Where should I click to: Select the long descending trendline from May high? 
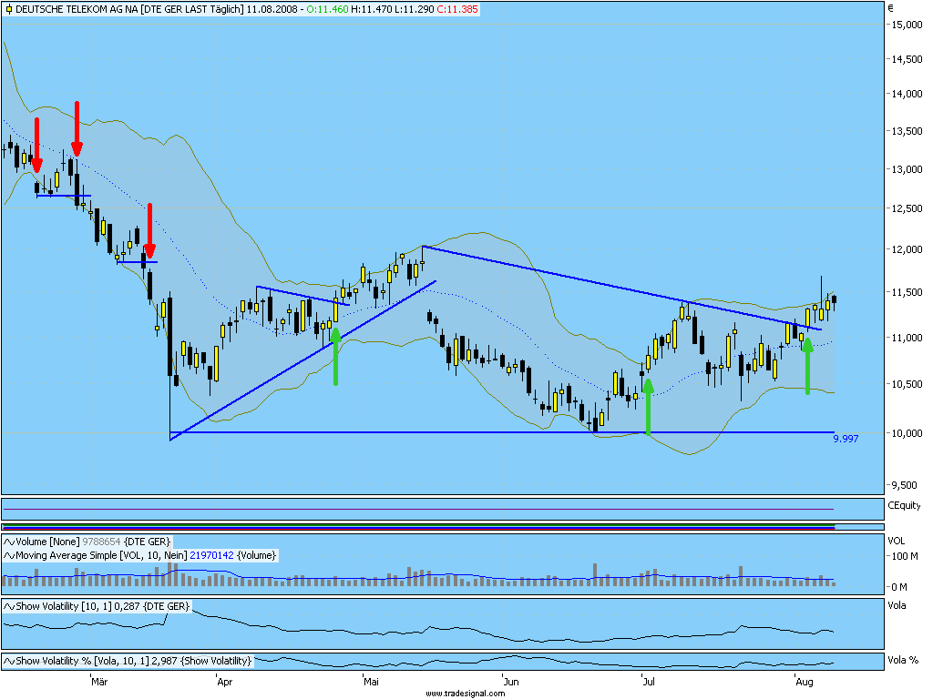(621, 288)
